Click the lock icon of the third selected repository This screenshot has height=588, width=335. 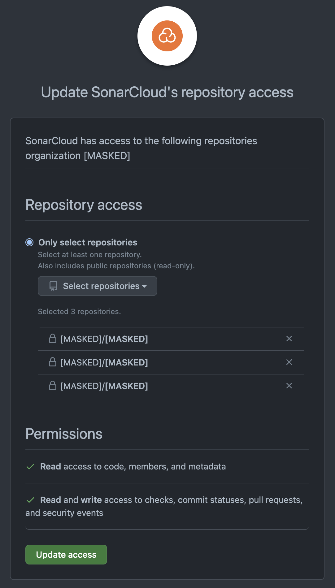coord(53,386)
